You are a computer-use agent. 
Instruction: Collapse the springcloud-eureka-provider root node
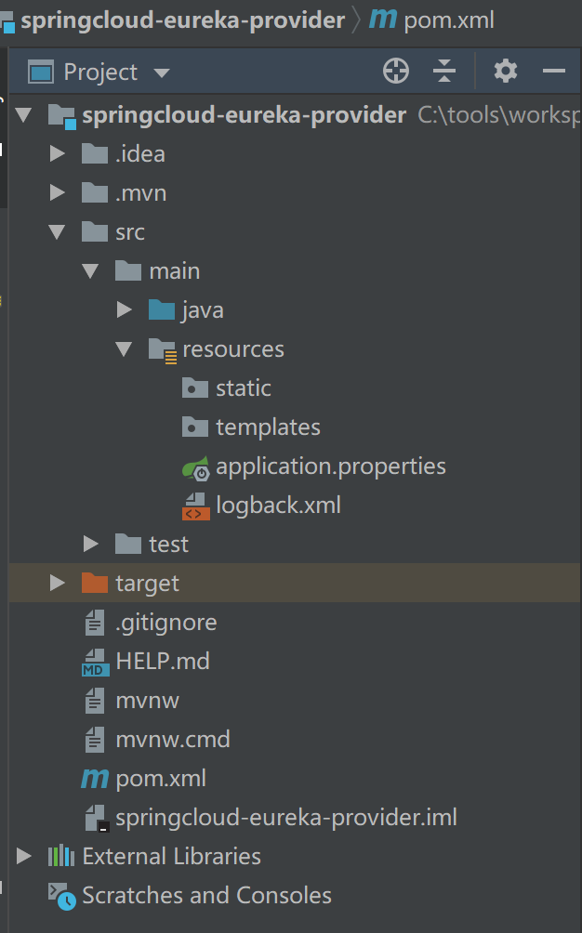[x=24, y=115]
